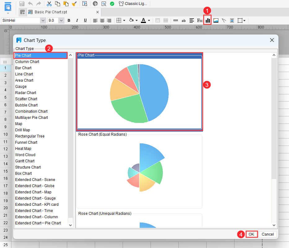
Task: Insert a chart using the chart toolbar icon
Action: pos(207,20)
